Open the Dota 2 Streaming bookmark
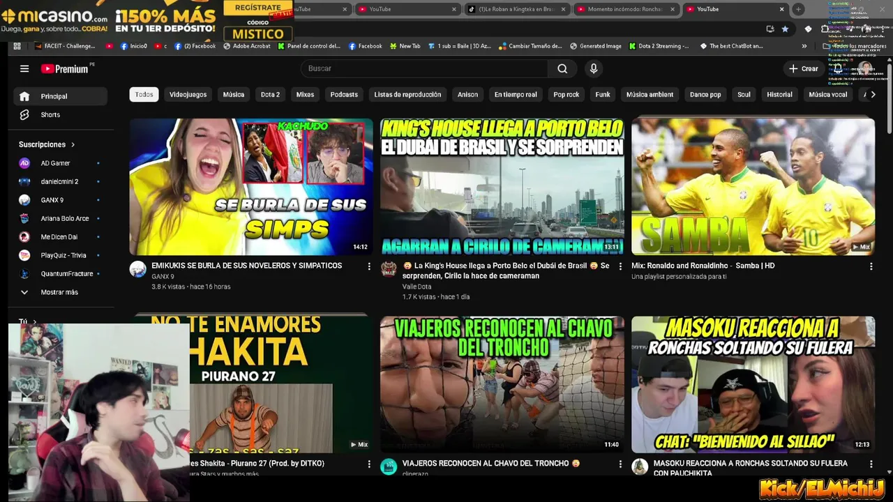The image size is (893, 502). [x=659, y=46]
